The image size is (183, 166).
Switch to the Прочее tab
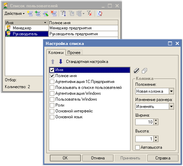[x=74, y=53]
